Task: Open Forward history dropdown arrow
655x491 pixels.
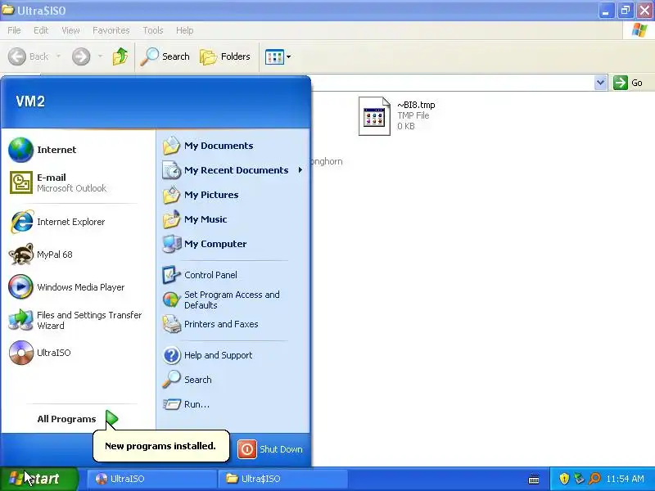Action: 100,56
